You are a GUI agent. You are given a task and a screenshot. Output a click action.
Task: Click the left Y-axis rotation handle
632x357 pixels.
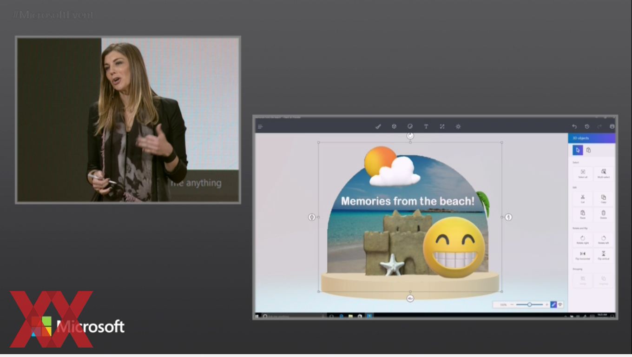tap(312, 217)
